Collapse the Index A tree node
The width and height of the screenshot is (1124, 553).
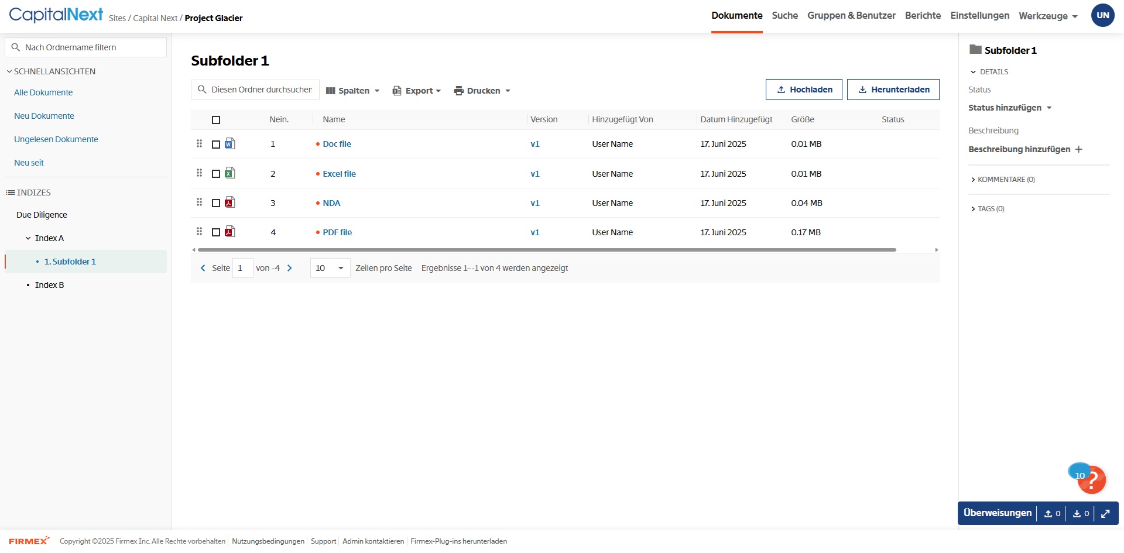point(28,238)
